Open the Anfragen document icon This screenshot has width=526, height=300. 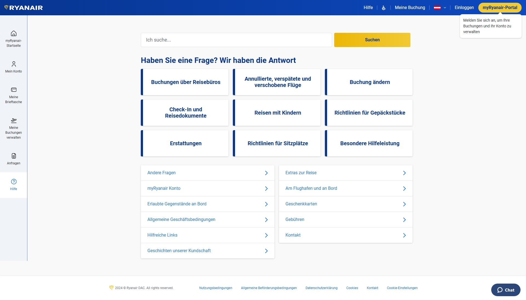(x=14, y=156)
